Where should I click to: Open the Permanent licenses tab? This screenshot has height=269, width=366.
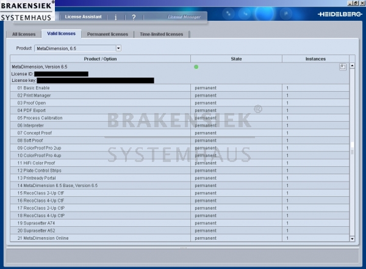pos(107,34)
